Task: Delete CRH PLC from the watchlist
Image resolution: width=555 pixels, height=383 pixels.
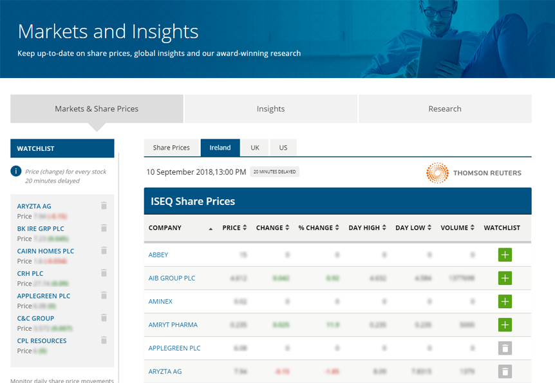Action: click(104, 273)
